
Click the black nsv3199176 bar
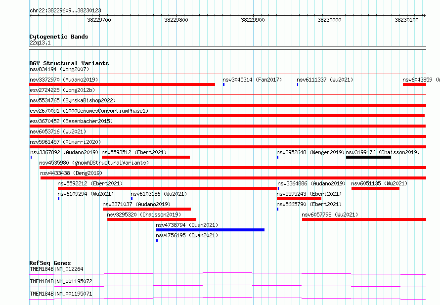[x=368, y=157]
